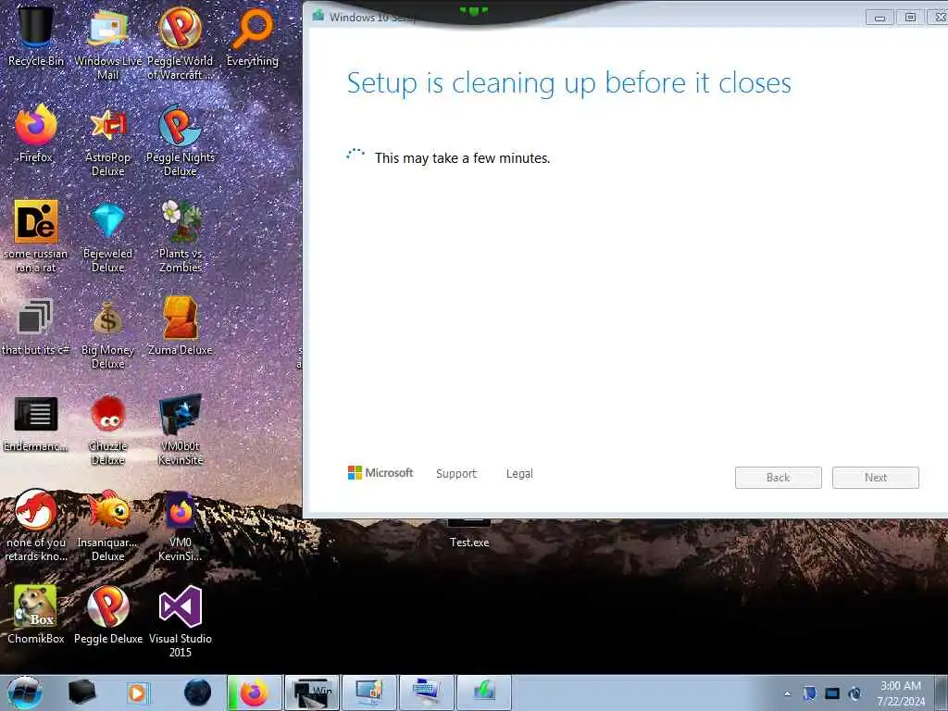Click the keyboard taskbar button
This screenshot has width=948, height=711.
[x=426, y=692]
